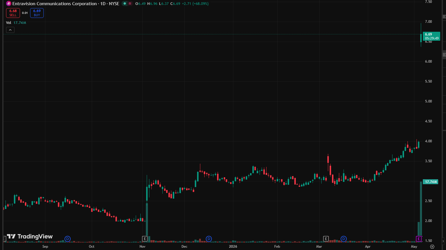Click the pink data-feed indicator icon
The height and width of the screenshot is (250, 446).
tap(130, 3)
